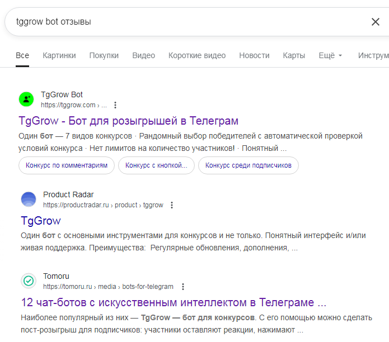
Task: Open the 'Покупки' tab
Action: tap(104, 55)
